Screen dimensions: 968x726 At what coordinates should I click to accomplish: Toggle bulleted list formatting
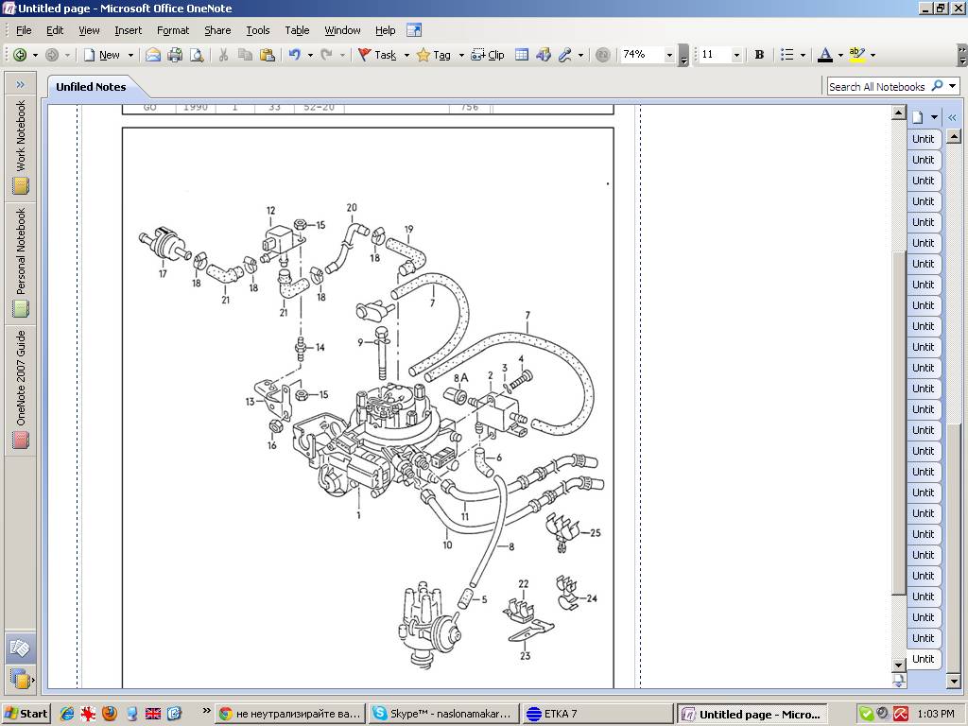tap(786, 55)
